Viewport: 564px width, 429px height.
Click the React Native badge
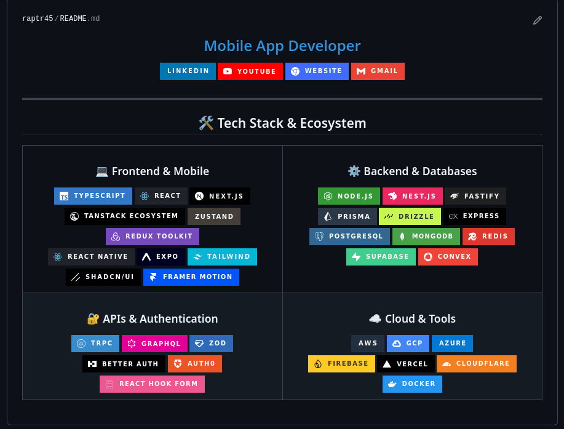[x=92, y=257]
